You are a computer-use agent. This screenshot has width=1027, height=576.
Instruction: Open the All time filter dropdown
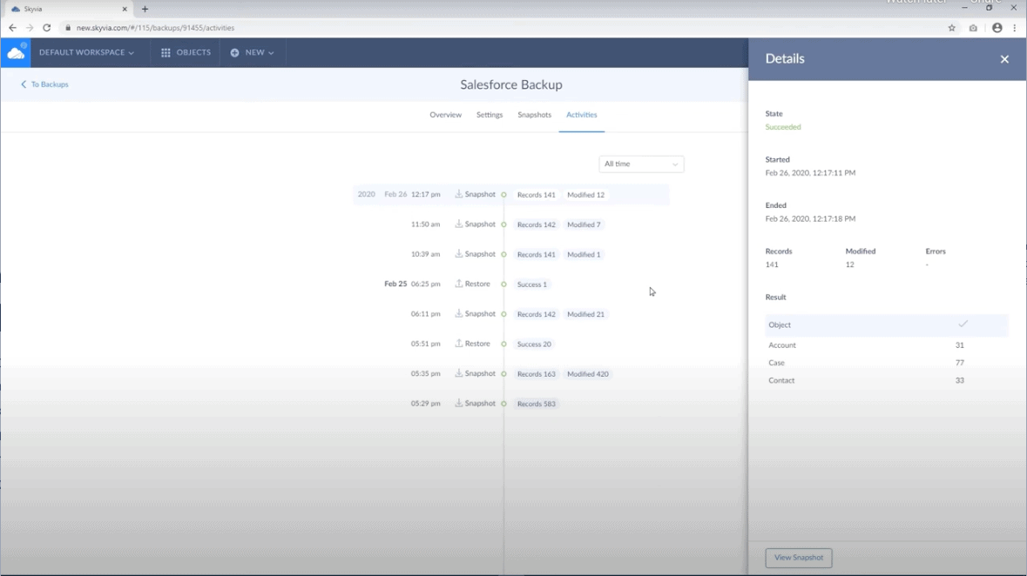[x=641, y=164]
